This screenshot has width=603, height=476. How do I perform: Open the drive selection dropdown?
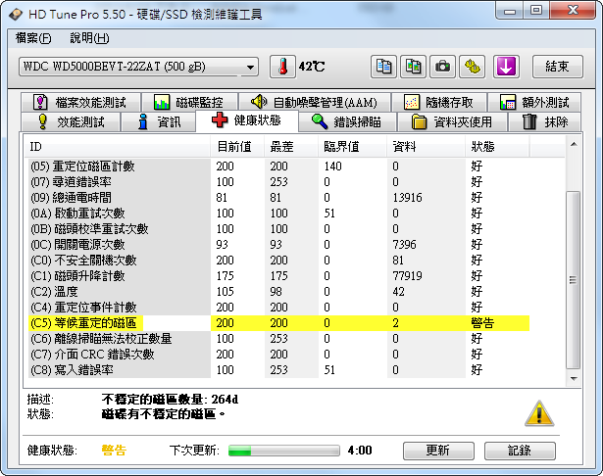coord(138,67)
